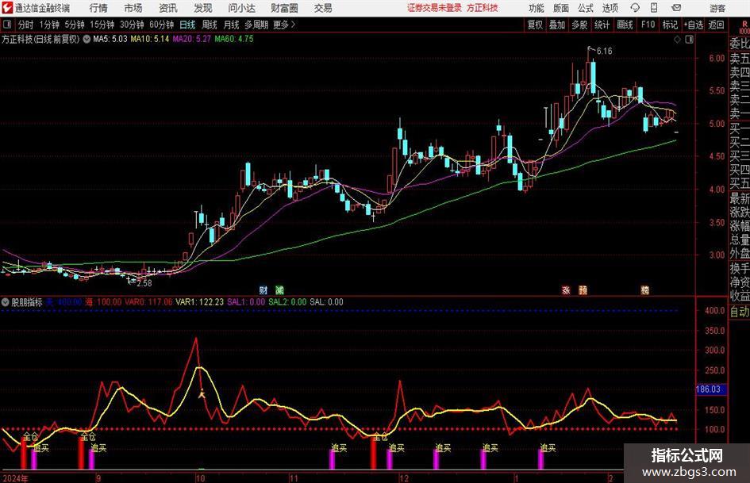The image size is (750, 483).
Task: Click the MA10: 5.14 indicator value
Action: 150,39
